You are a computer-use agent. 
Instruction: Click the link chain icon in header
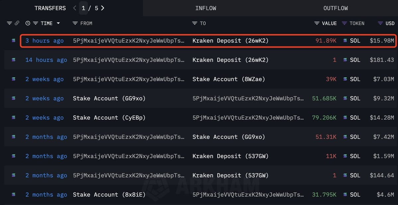pyautogui.click(x=17, y=23)
